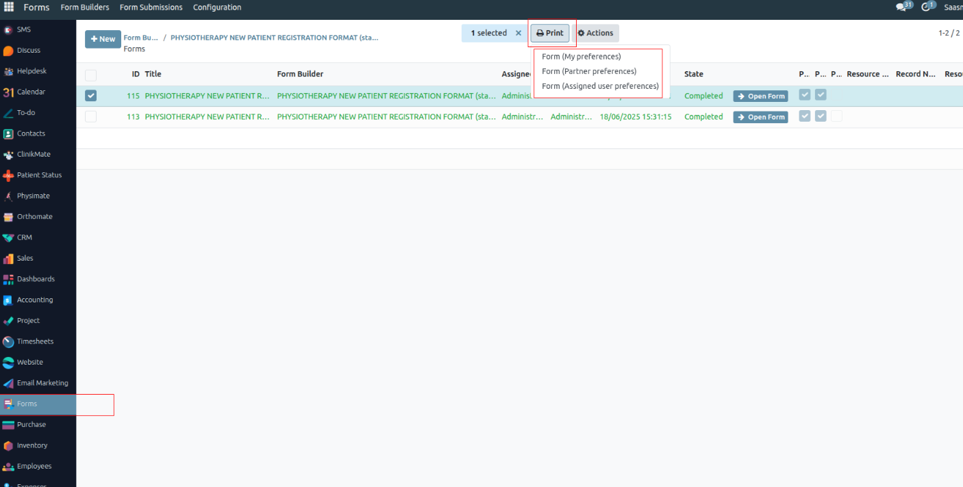Clear selection with the X beside 1 selected
Image resolution: width=963 pixels, height=487 pixels.
pyautogui.click(x=518, y=33)
